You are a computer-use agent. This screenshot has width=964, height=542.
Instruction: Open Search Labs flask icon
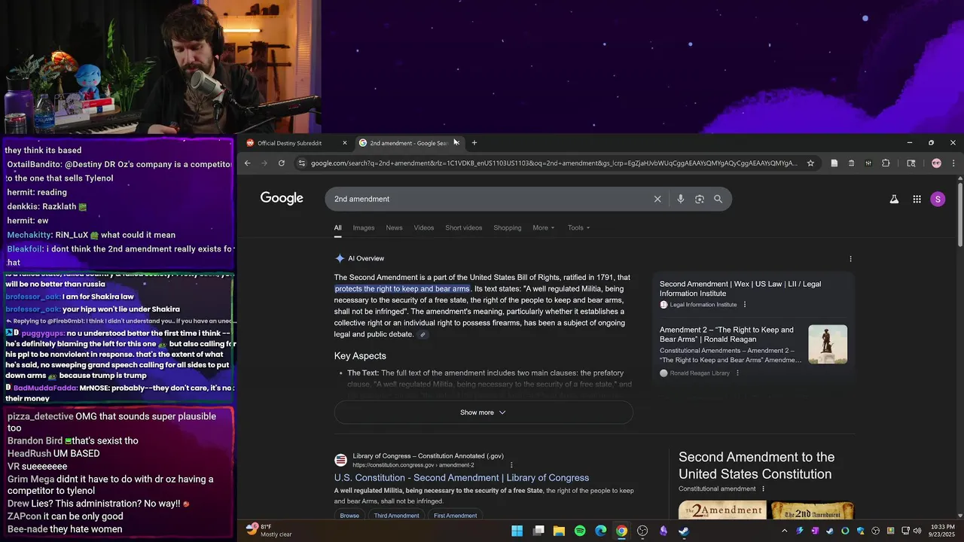click(x=894, y=199)
